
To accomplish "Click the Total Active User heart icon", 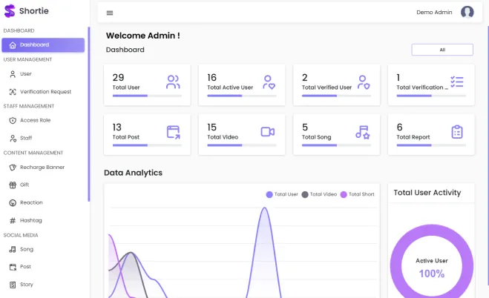I will (269, 82).
